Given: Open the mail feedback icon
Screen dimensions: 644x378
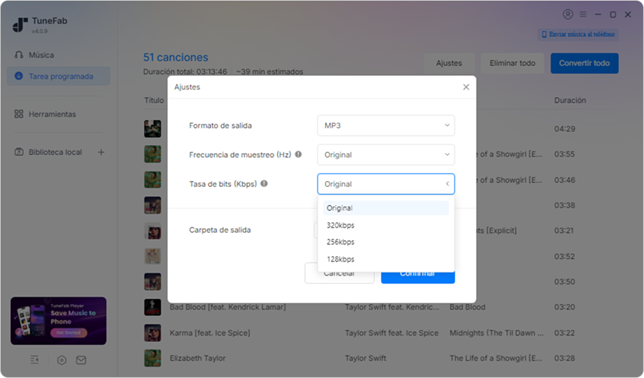Looking at the screenshot, I should click(x=81, y=360).
